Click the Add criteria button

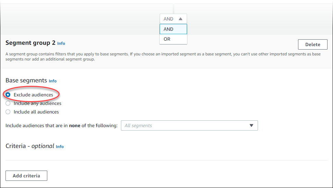tap(26, 176)
